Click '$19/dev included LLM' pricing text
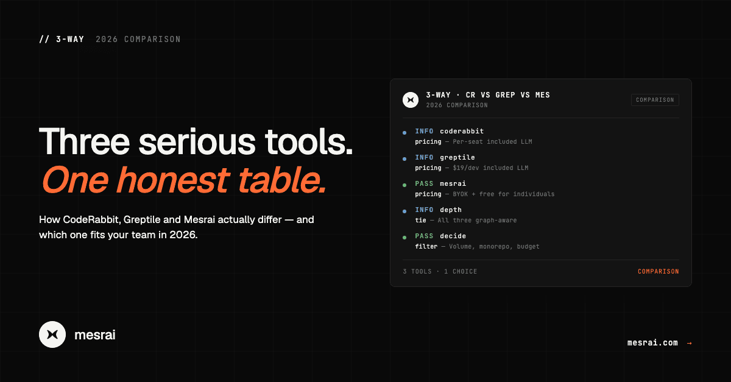Image resolution: width=731 pixels, height=382 pixels. point(490,168)
